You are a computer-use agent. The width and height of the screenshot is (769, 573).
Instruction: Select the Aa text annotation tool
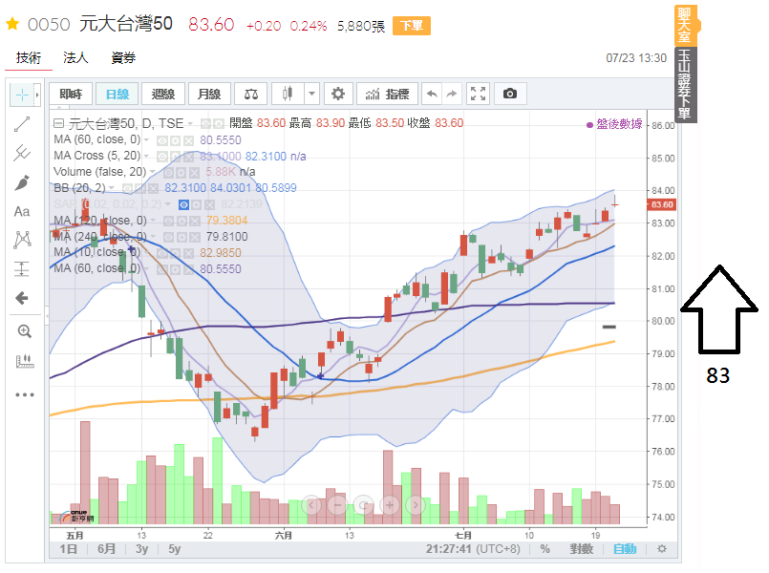(x=22, y=212)
